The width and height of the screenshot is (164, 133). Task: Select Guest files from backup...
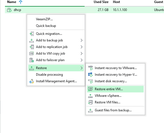point(115,110)
